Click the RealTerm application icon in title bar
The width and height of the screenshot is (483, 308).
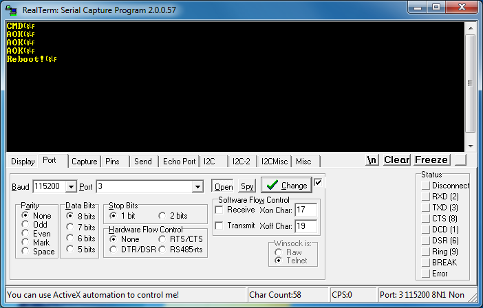(12, 10)
